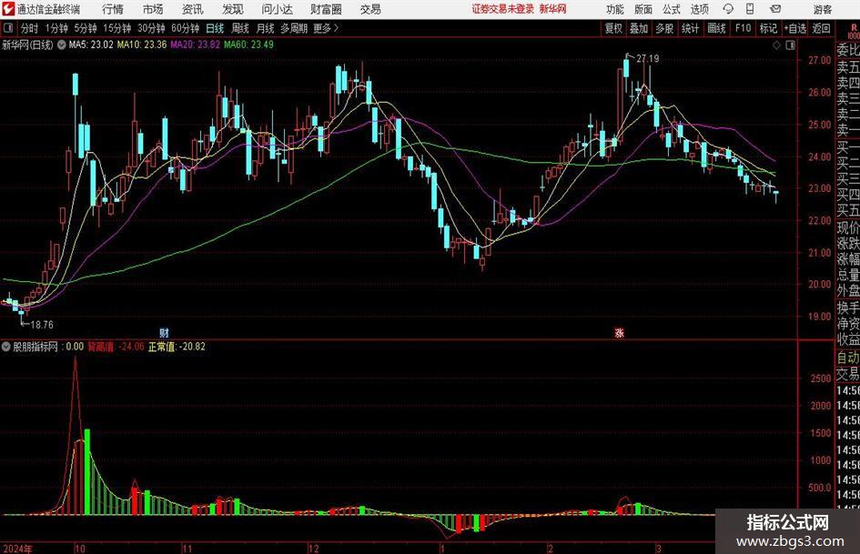
Task: Click the 背离值 indicator value label
Action: pyautogui.click(x=116, y=347)
